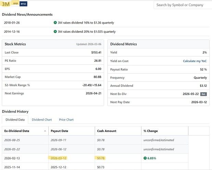Click Next Earnings date 2026-04-21
Viewport: 212px width, 170px height.
point(93,93)
